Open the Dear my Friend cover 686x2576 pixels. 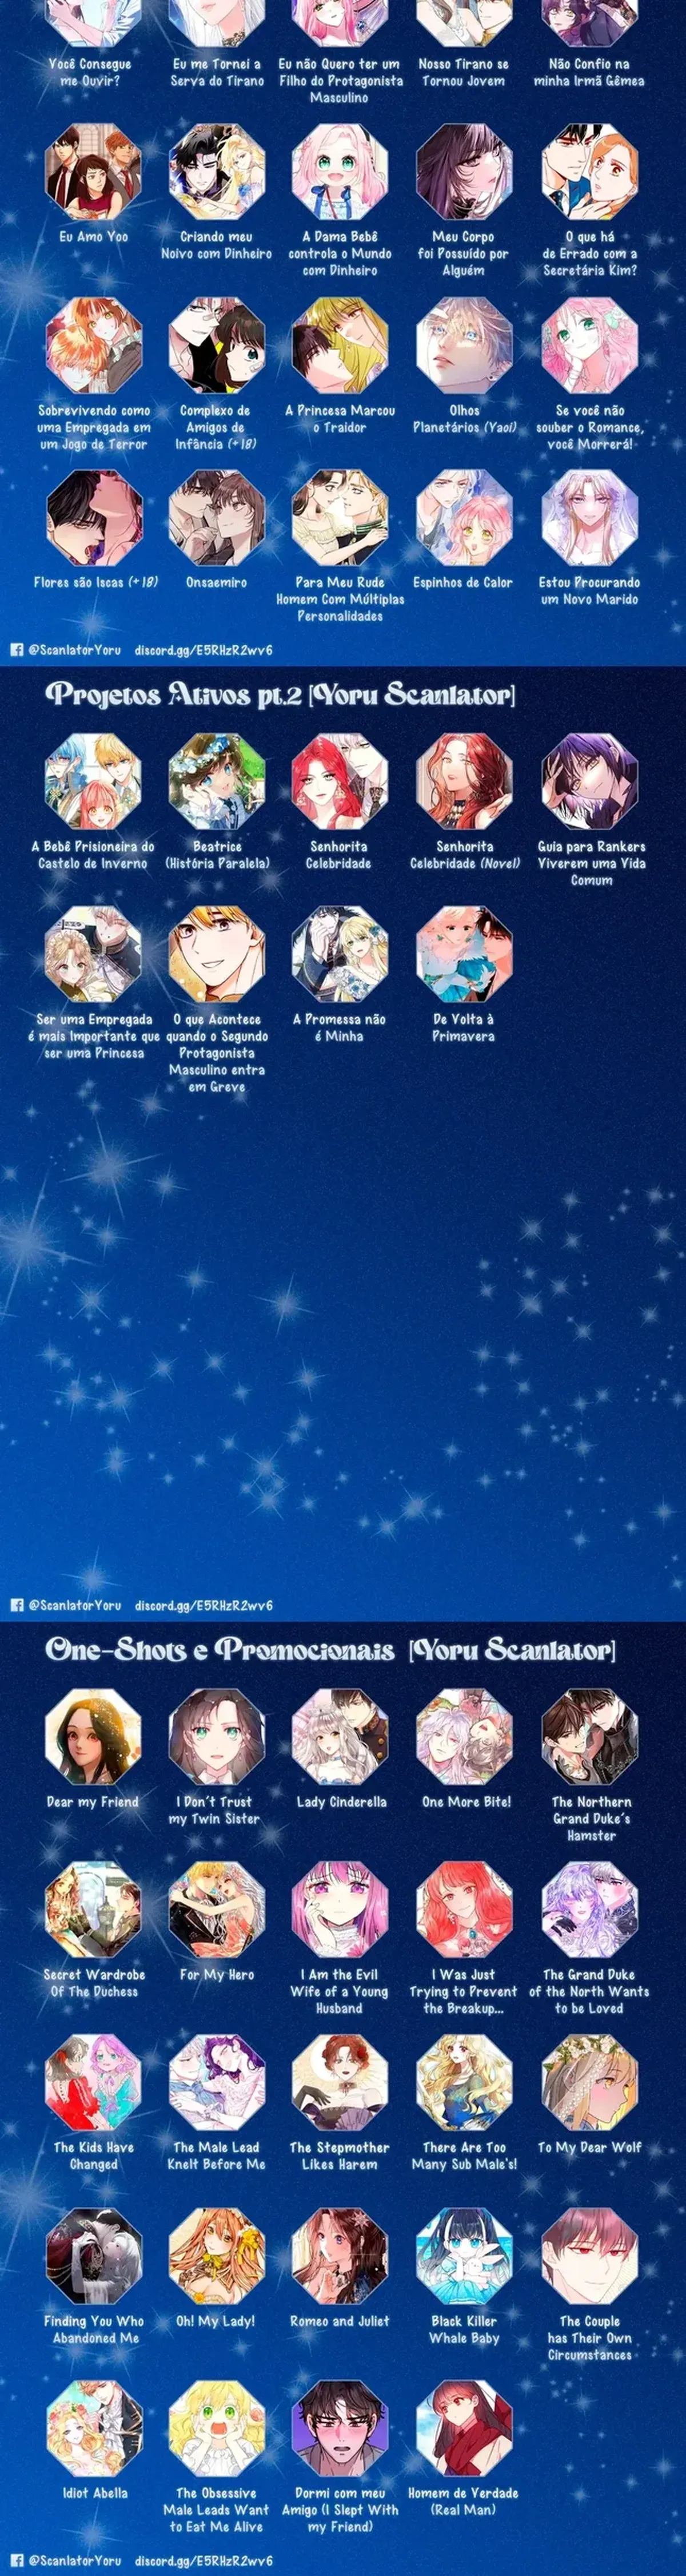[x=93, y=1737]
